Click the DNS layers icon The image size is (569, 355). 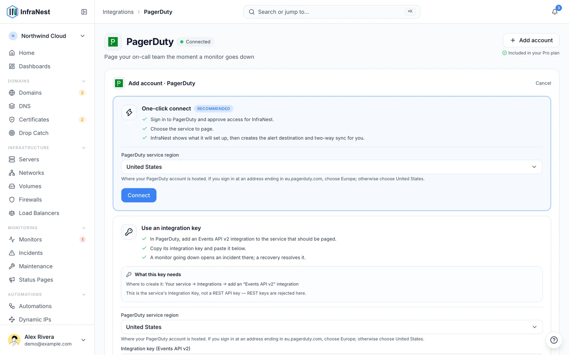12,106
